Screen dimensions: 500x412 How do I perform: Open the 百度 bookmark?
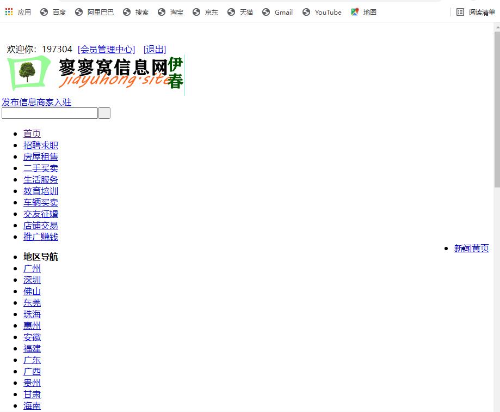pyautogui.click(x=53, y=12)
